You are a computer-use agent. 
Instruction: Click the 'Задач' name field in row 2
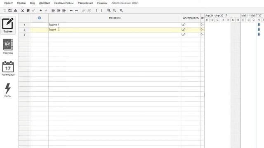(115, 30)
